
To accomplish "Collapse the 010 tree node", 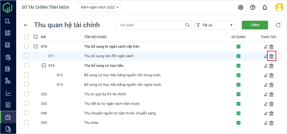I will coord(36,47).
